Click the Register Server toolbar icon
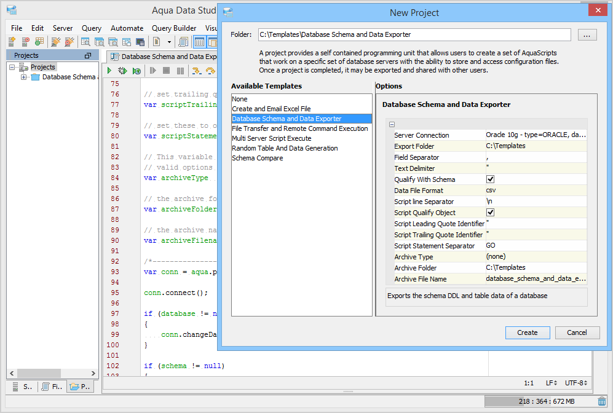Viewport: 613px width, 413px height. pos(12,42)
